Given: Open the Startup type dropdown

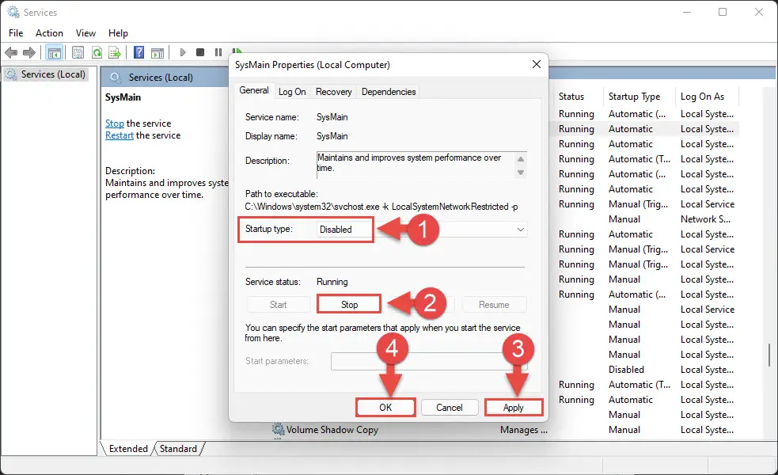Looking at the screenshot, I should (421, 229).
